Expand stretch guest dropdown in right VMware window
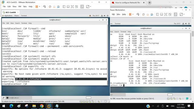 click(x=184, y=14)
